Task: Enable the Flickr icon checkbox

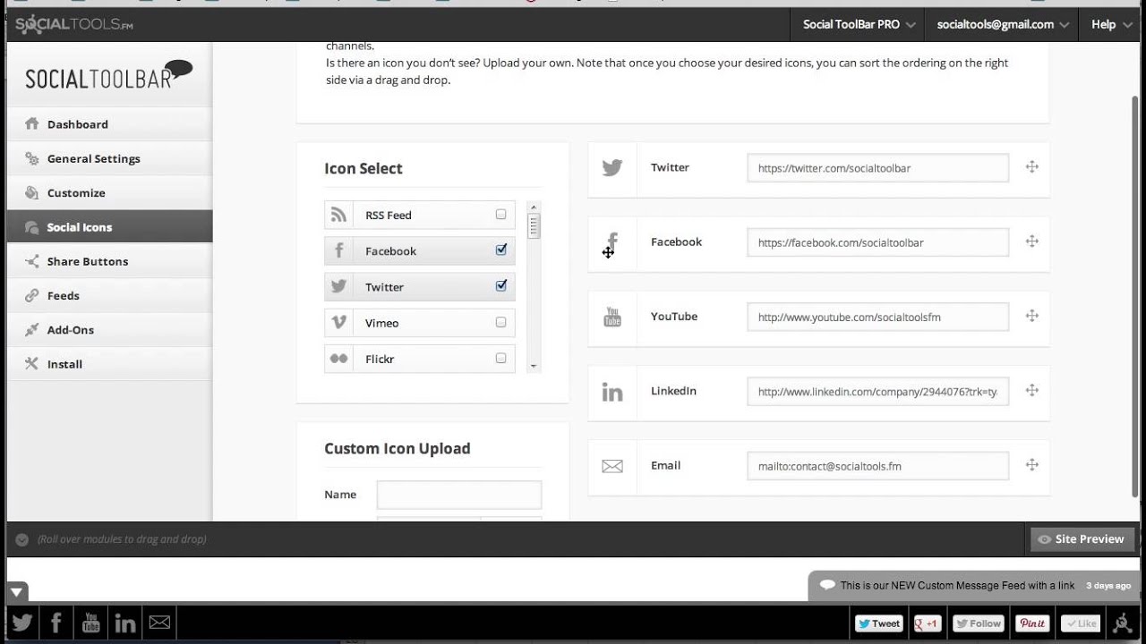Action: point(500,358)
